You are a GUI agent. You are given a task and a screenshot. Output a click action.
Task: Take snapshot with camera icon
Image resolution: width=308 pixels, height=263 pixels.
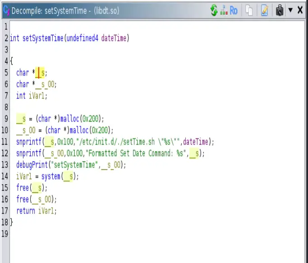click(x=279, y=10)
